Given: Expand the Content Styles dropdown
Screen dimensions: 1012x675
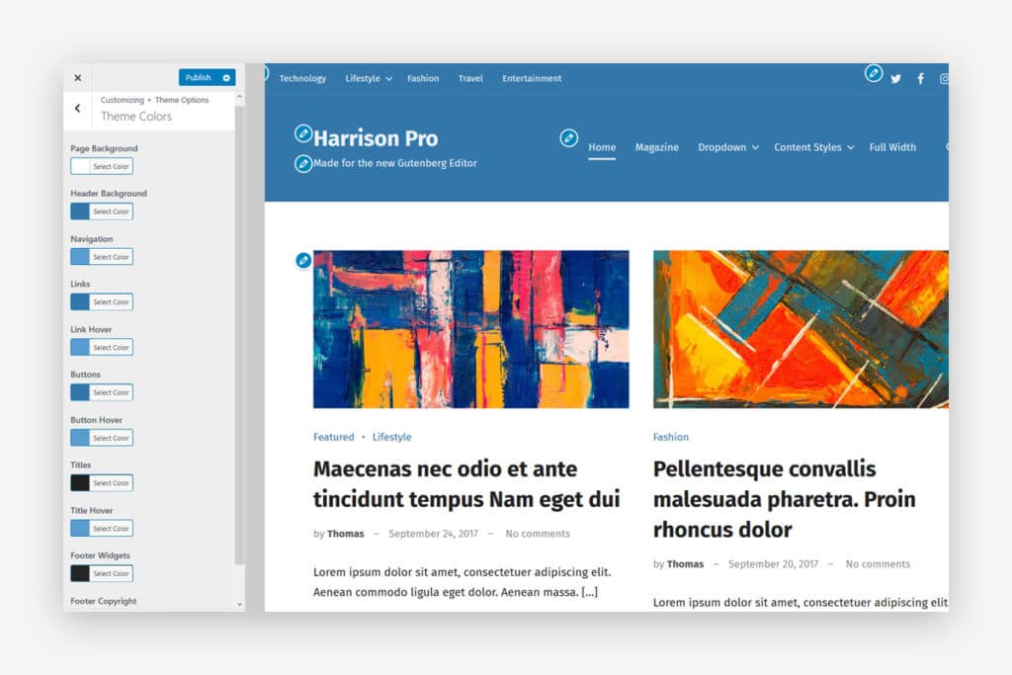Looking at the screenshot, I should tap(852, 147).
